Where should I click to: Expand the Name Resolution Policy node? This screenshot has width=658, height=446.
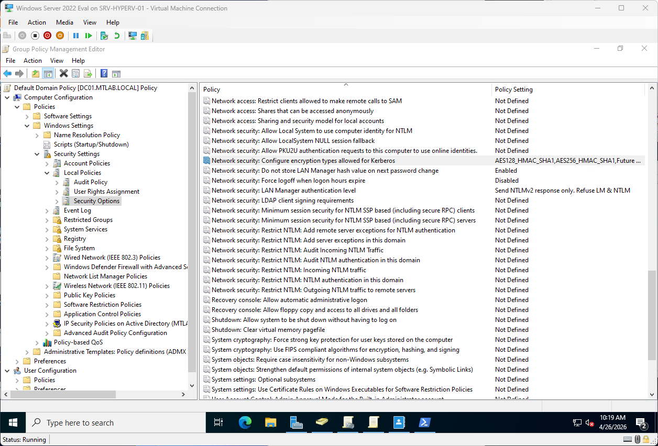[37, 135]
